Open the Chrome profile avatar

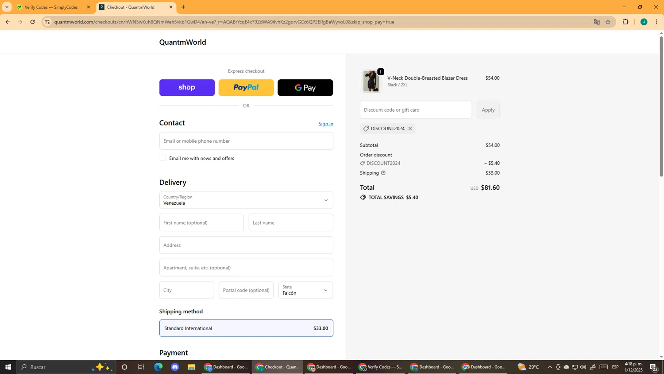pos(644,22)
